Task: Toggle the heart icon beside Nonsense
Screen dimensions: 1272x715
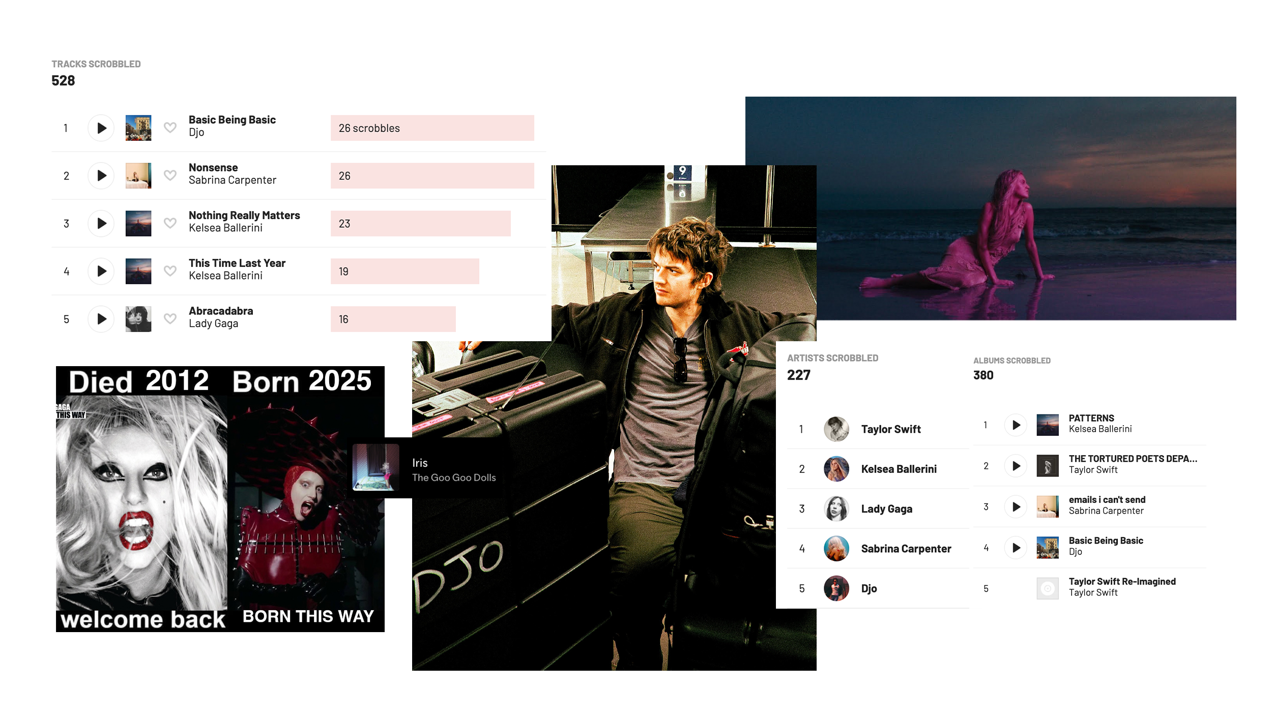Action: tap(170, 175)
